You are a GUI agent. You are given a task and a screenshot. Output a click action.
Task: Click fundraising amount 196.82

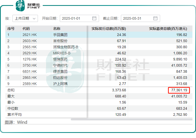pos(182,35)
